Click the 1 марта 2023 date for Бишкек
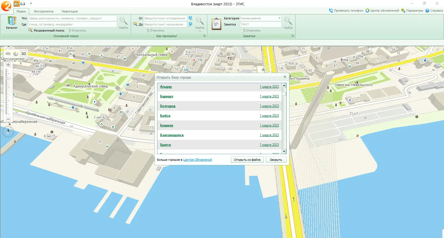Viewport: 444px width, 238px height. tap(269, 125)
